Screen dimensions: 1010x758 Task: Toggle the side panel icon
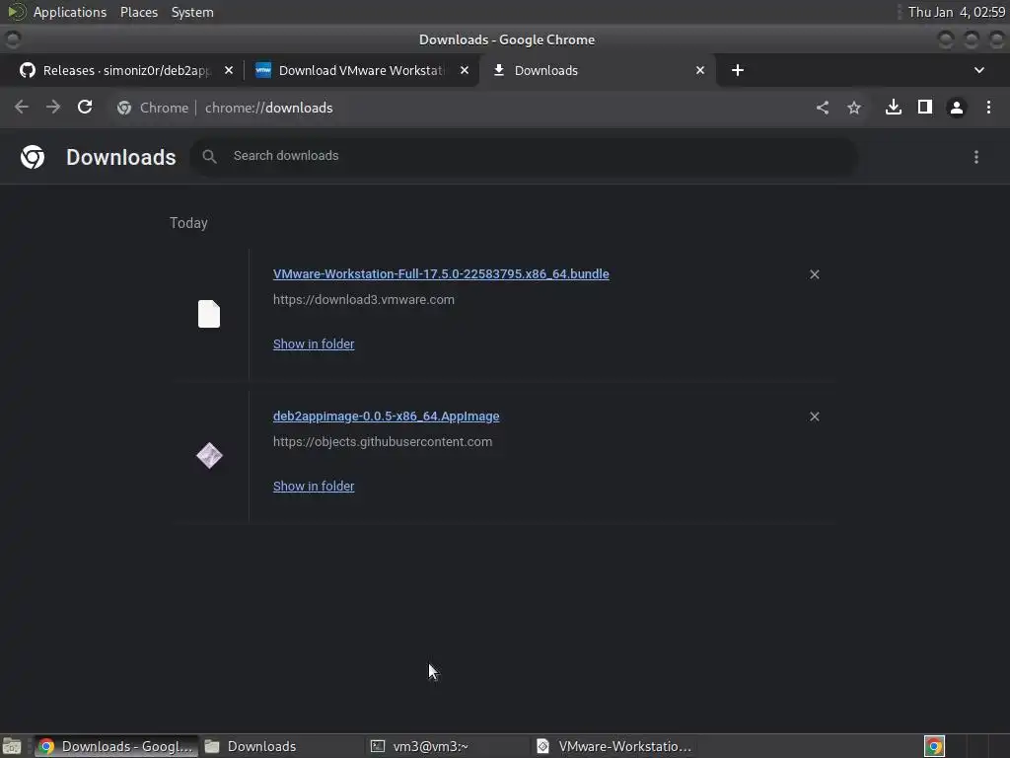925,107
